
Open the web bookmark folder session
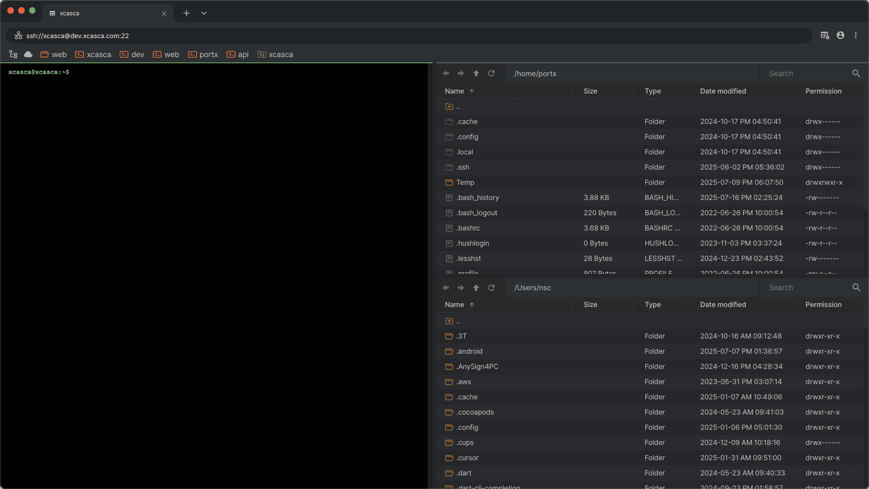(53, 54)
